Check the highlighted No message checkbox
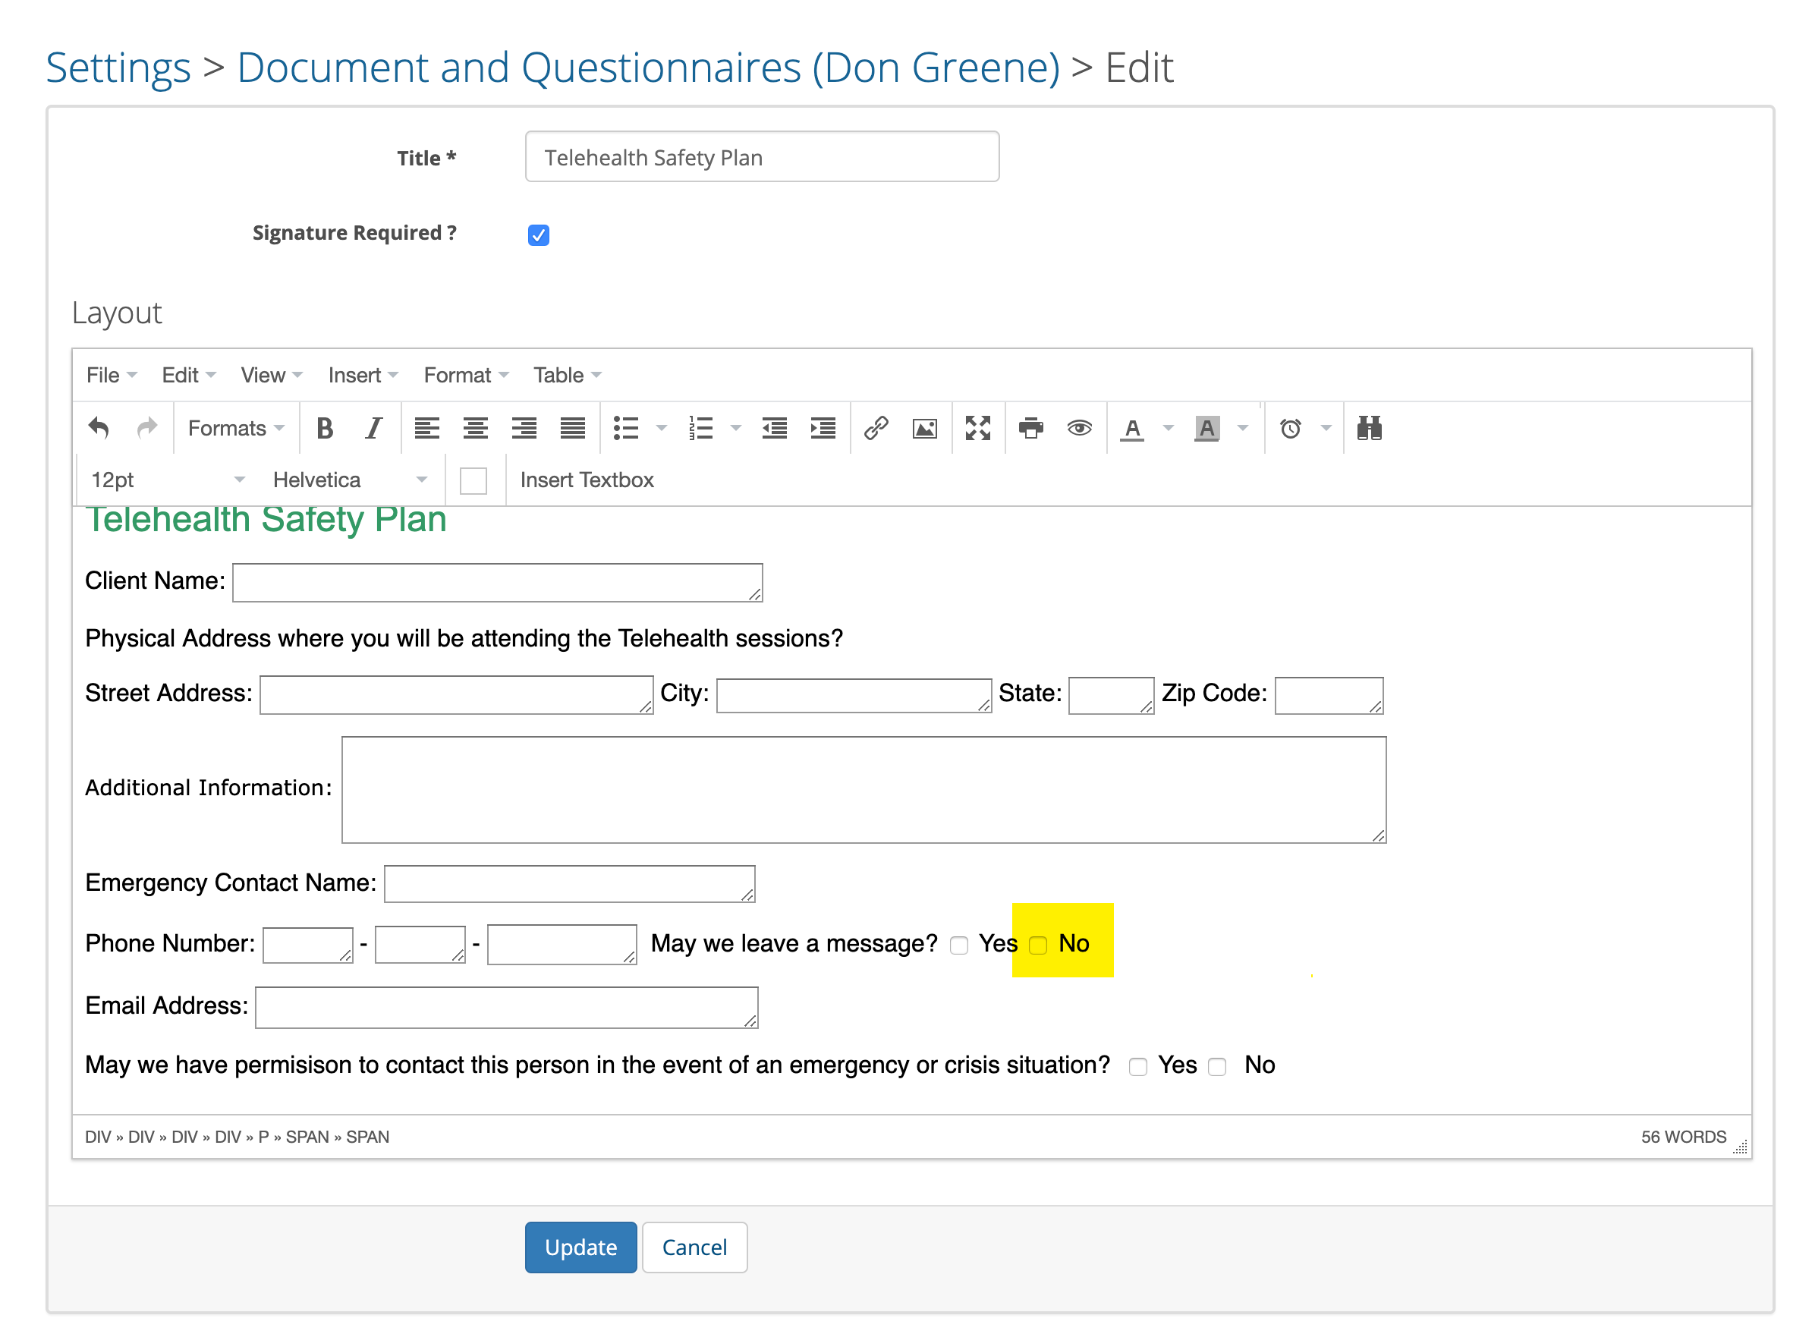 click(x=1039, y=944)
